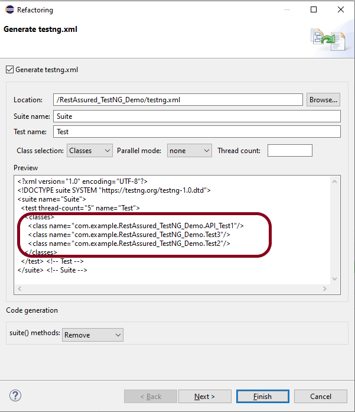
Task: Focus the Suite name text field
Action: (x=196, y=116)
